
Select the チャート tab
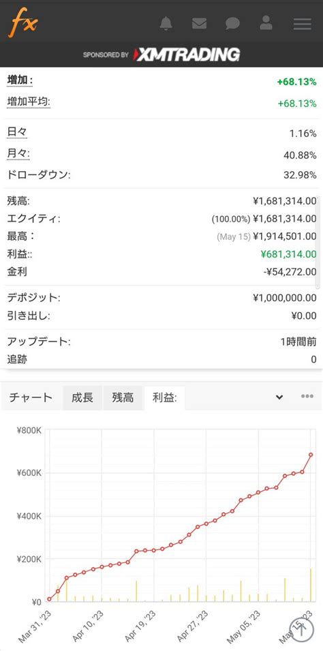pyautogui.click(x=31, y=397)
